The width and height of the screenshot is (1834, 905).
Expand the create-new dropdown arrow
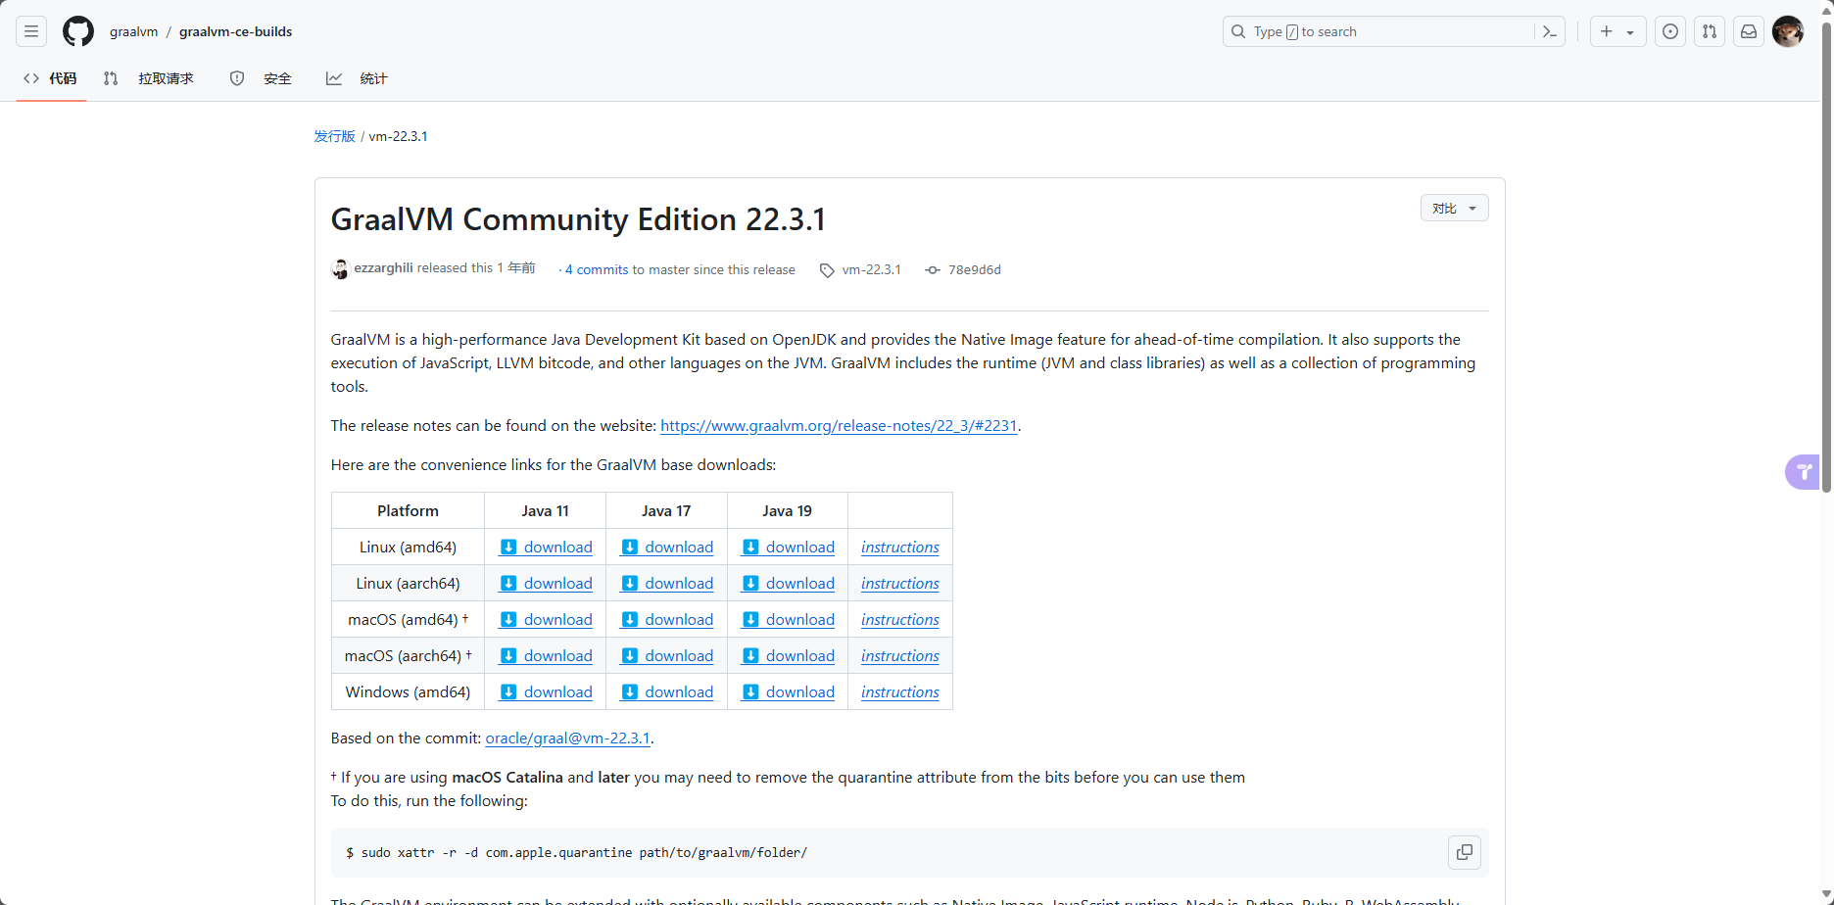tap(1630, 32)
